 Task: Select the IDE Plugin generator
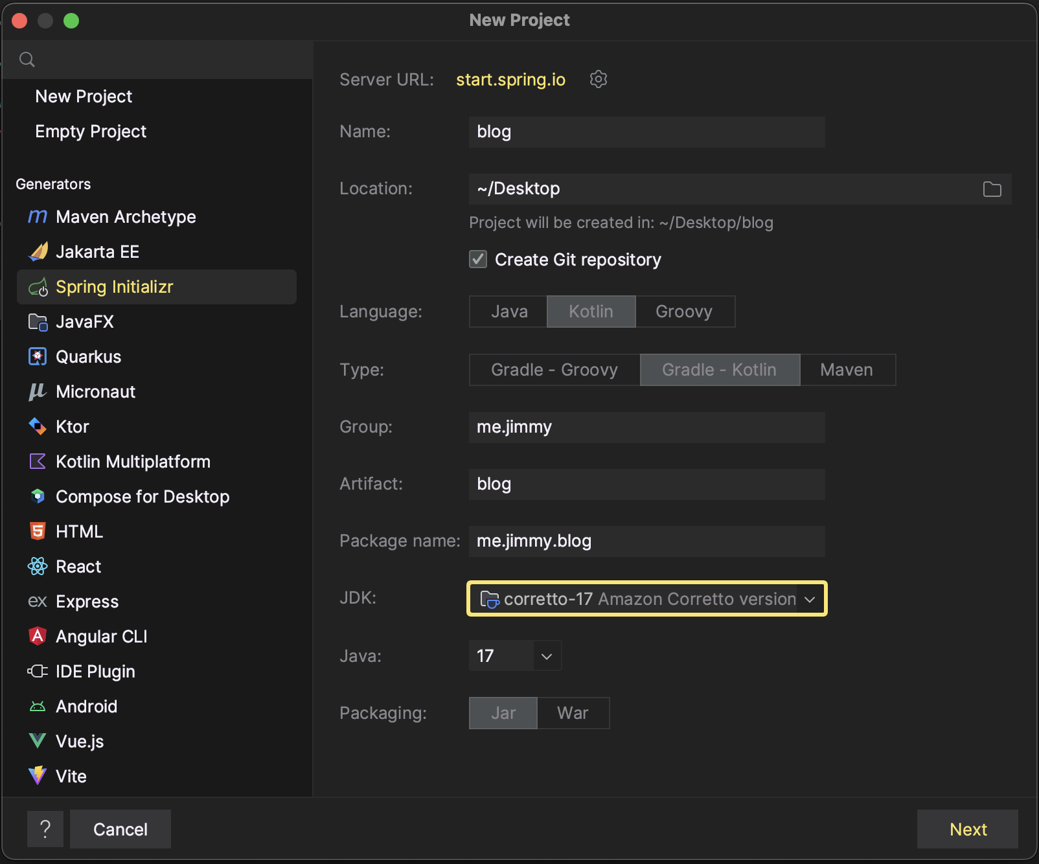[x=157, y=672]
